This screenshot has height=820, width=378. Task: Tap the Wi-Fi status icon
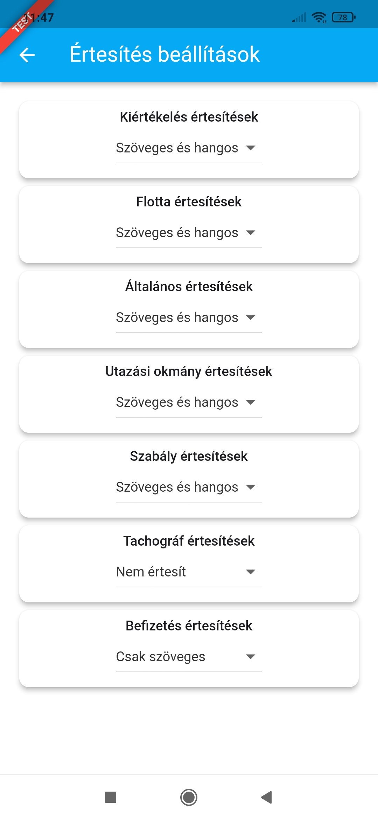tap(319, 17)
